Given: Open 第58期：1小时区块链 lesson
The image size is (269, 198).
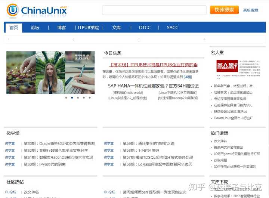Looking at the screenshot, I should (141, 151).
